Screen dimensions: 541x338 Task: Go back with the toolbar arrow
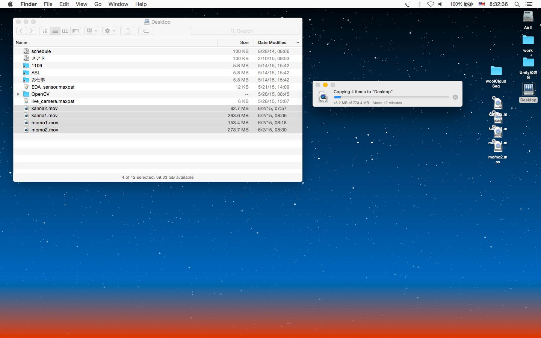click(21, 31)
